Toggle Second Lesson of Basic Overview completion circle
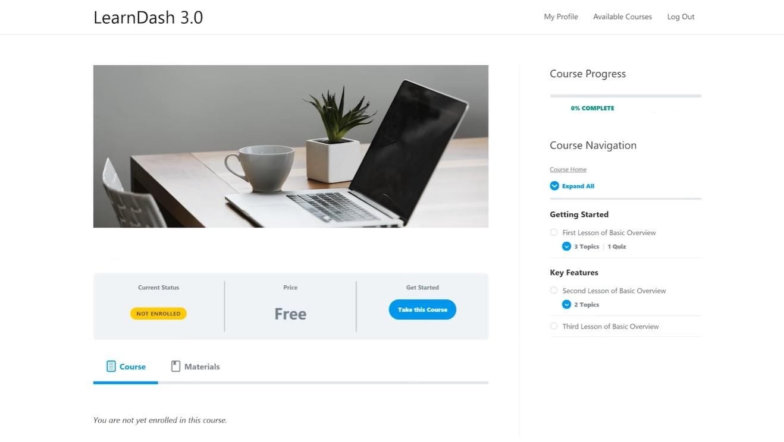784x442 pixels. [554, 291]
